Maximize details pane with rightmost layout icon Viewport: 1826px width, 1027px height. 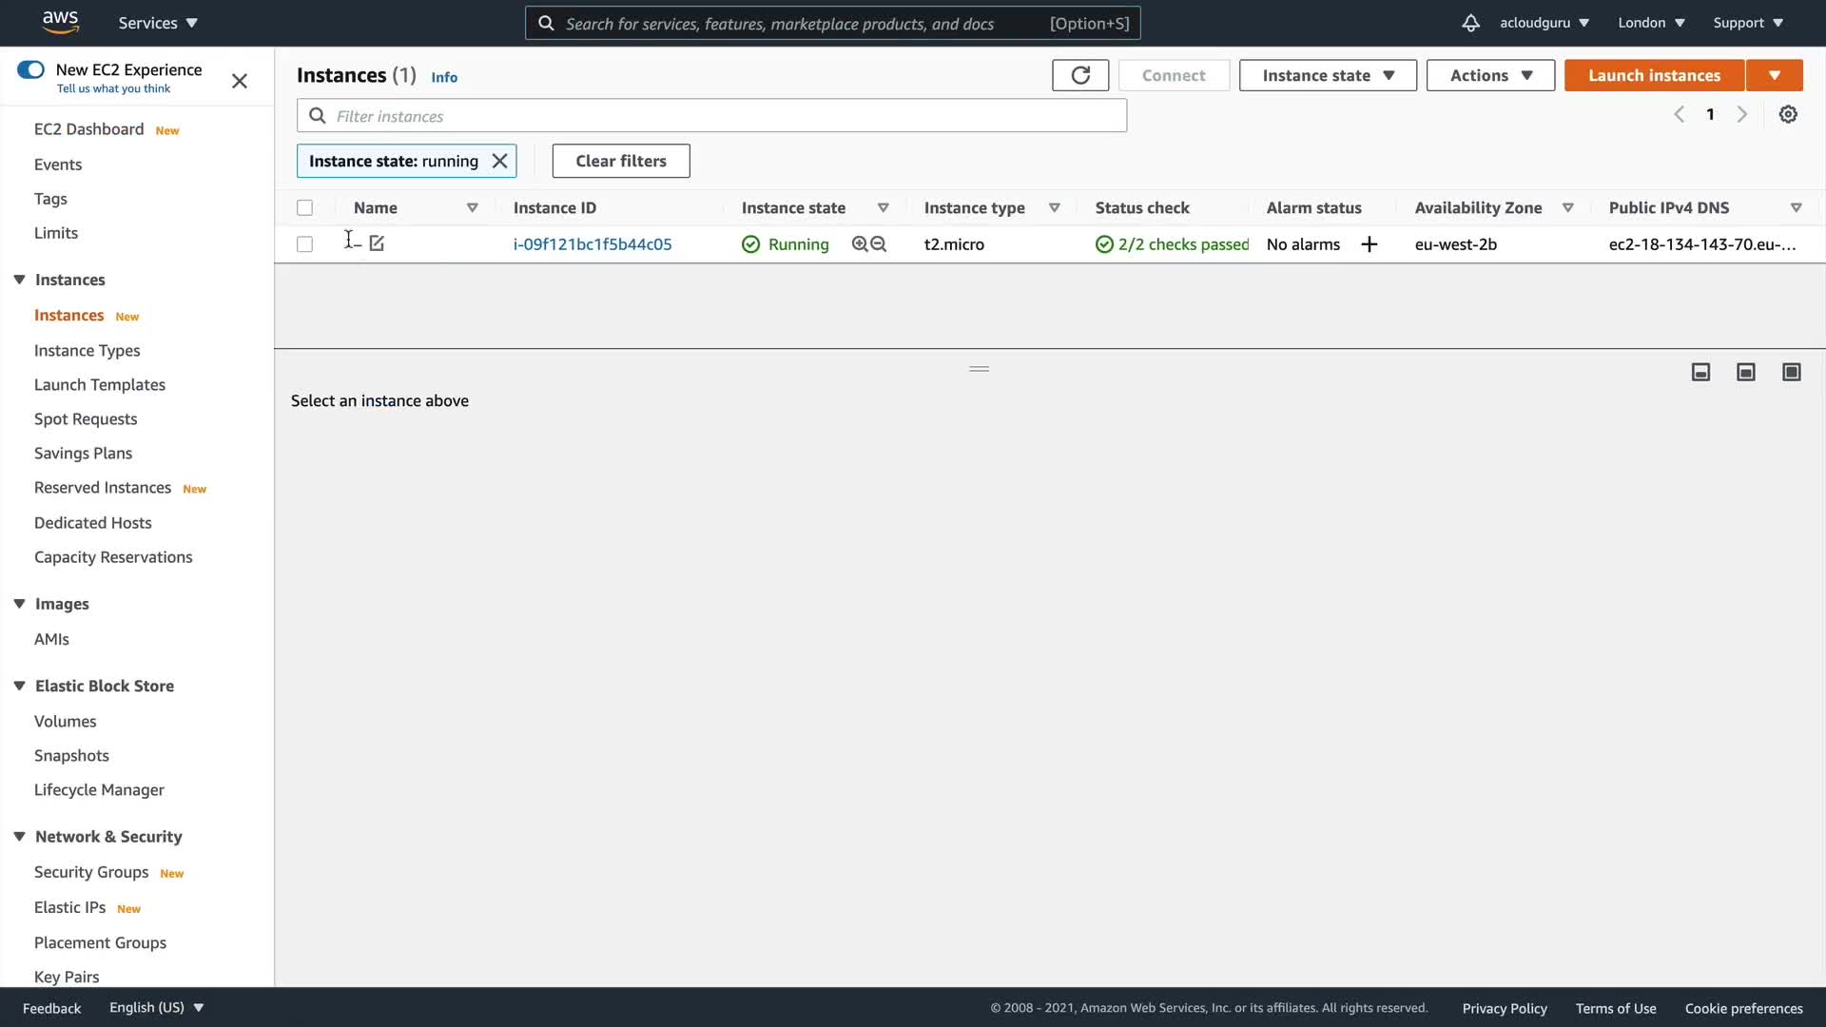click(1792, 372)
